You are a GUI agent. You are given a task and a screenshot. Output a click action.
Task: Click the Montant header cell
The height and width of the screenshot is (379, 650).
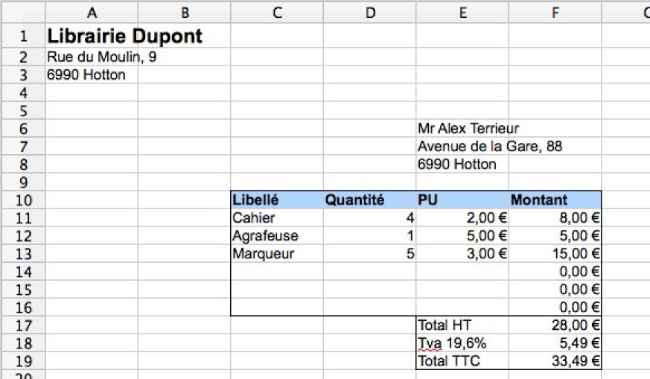point(555,200)
